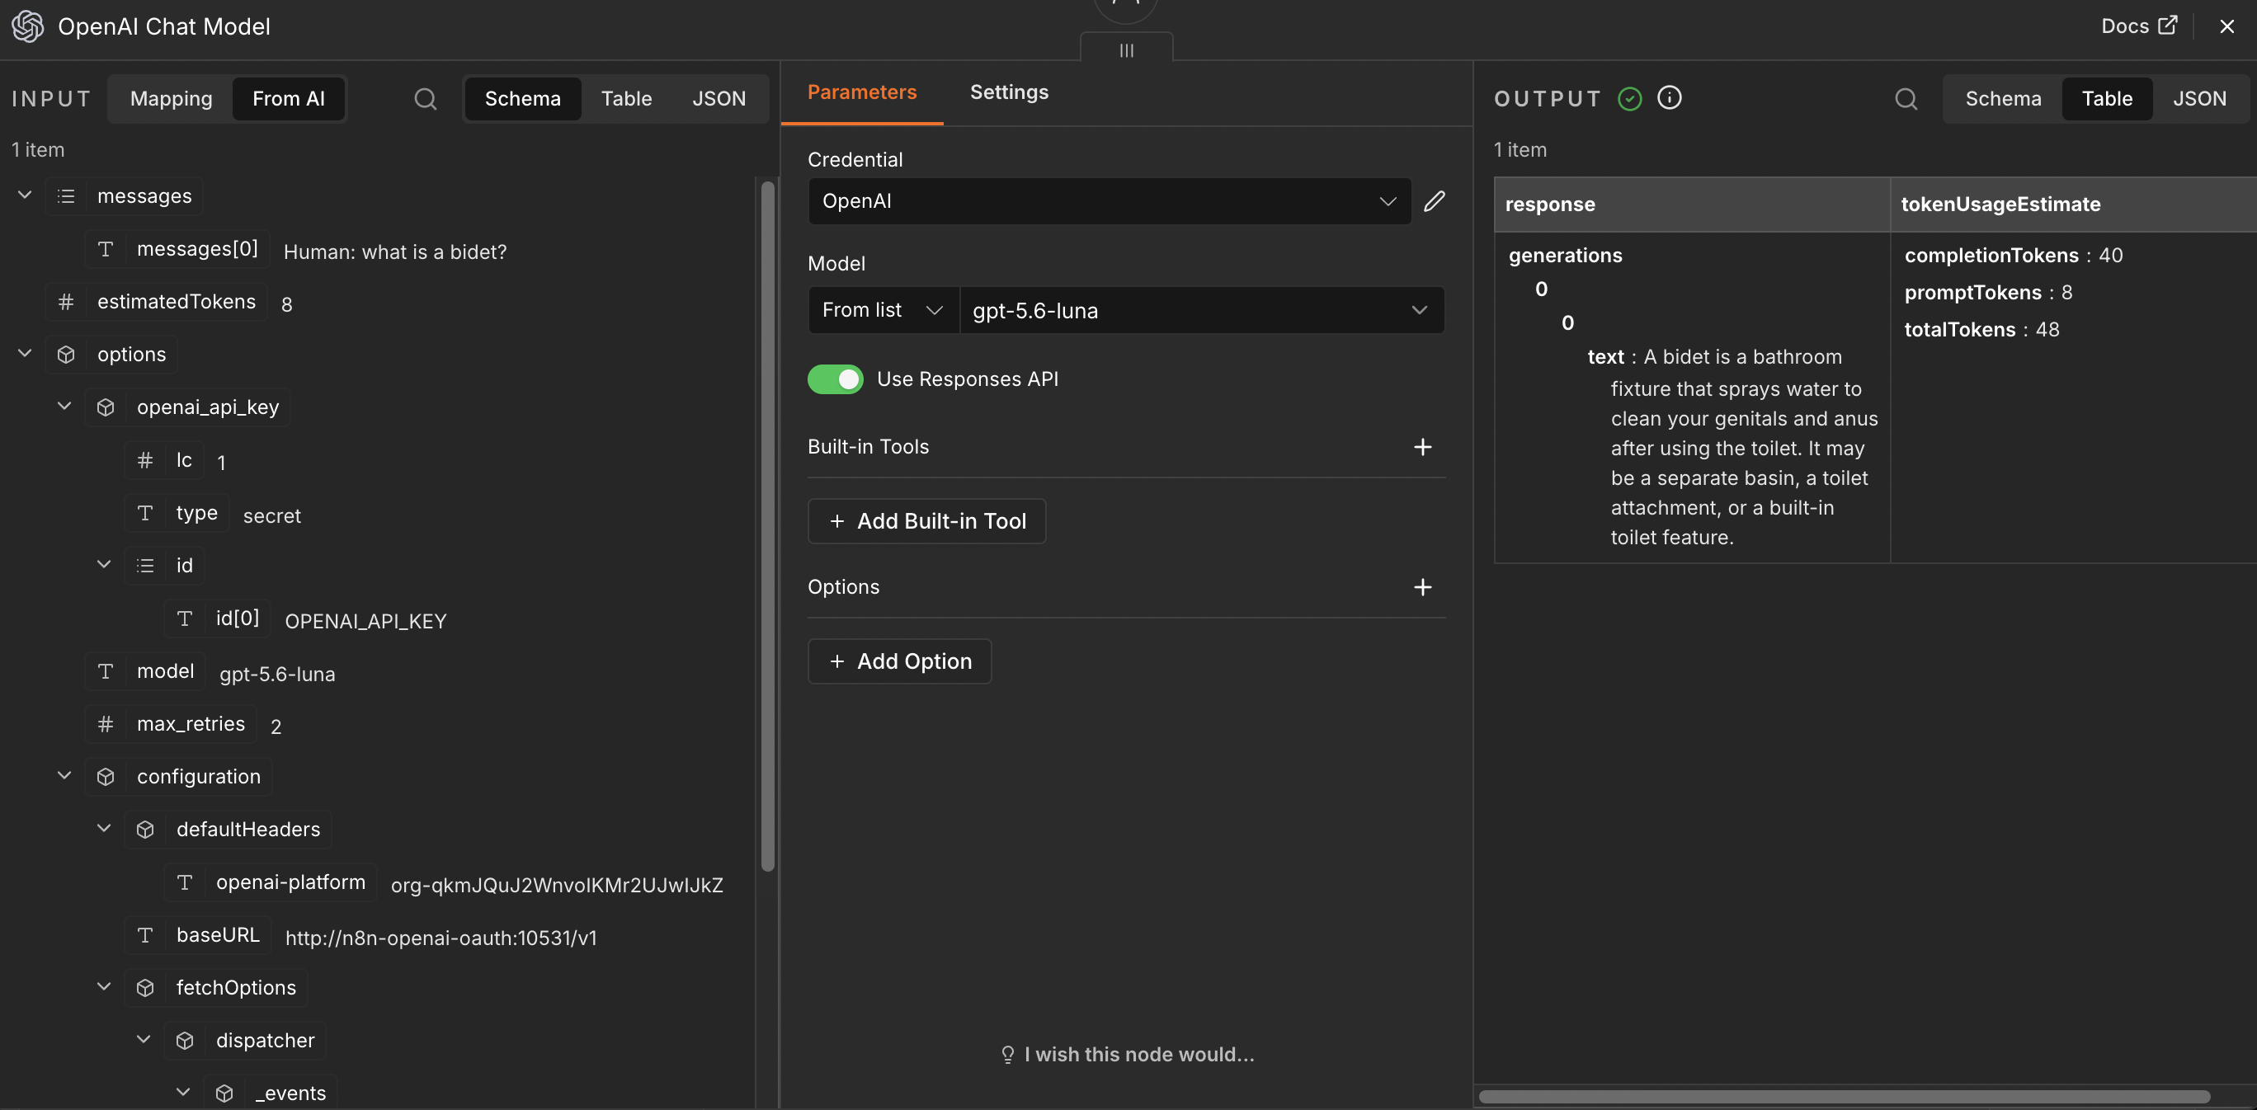The height and width of the screenshot is (1110, 2257).
Task: Collapse the dispatcher node
Action: (x=143, y=1040)
